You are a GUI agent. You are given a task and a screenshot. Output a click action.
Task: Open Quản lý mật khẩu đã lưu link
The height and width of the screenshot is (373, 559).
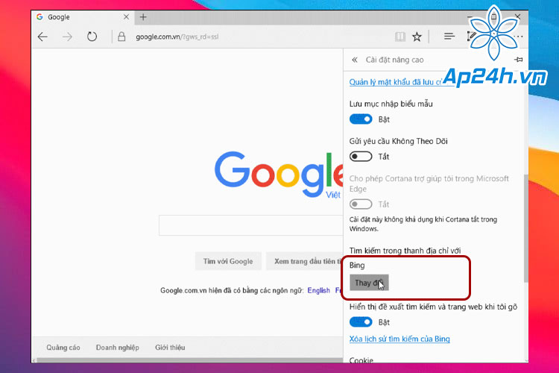pyautogui.click(x=395, y=82)
